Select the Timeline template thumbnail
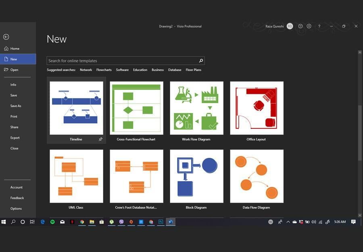Image resolution: width=363 pixels, height=252 pixels. [x=76, y=108]
